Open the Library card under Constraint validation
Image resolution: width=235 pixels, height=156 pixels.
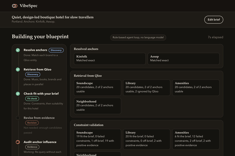coord(147,139)
